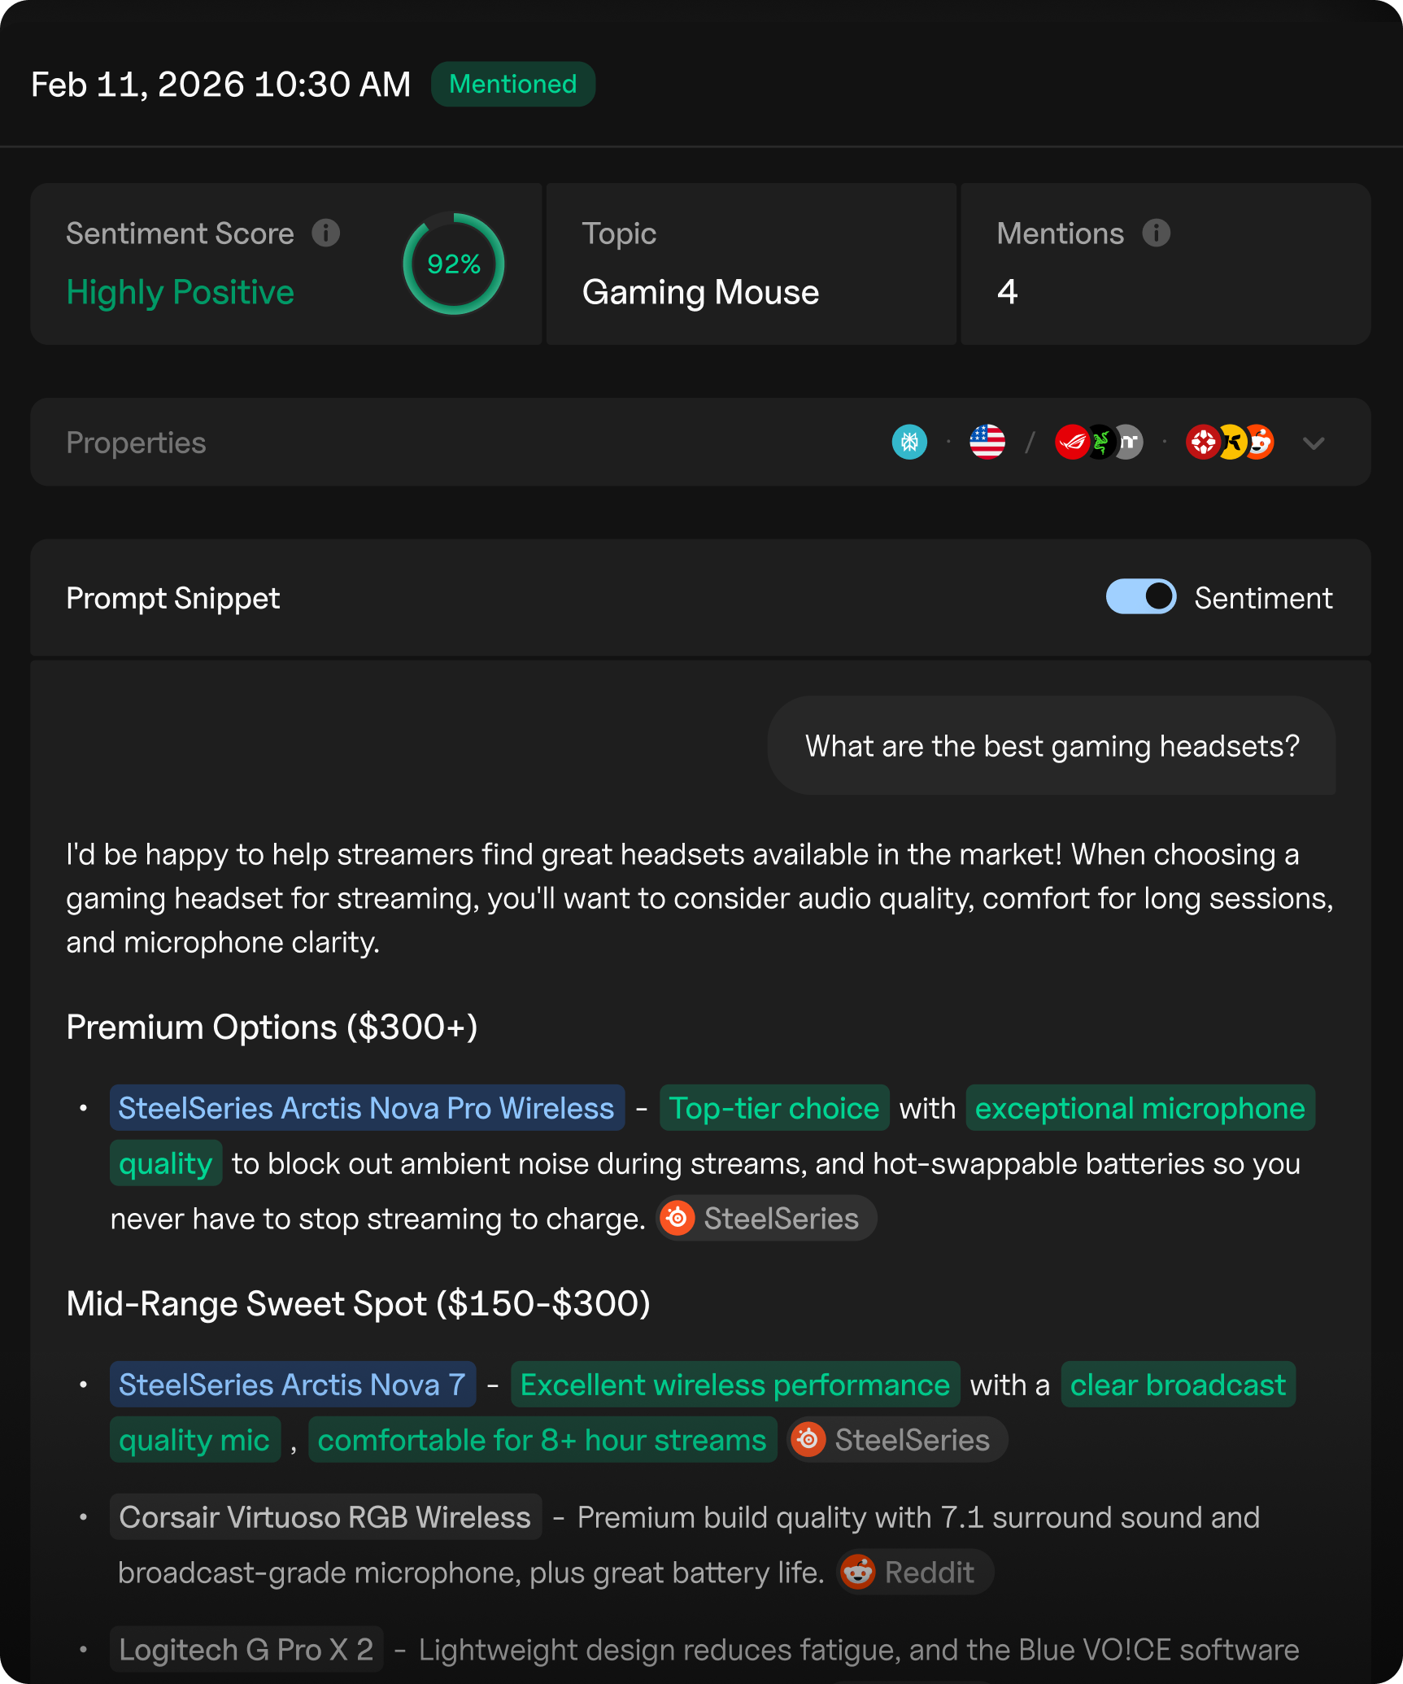Open the Reddit source citation chip
This screenshot has width=1403, height=1684.
point(914,1573)
